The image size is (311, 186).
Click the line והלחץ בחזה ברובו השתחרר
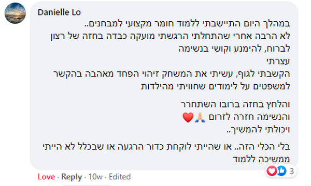coord(235,104)
